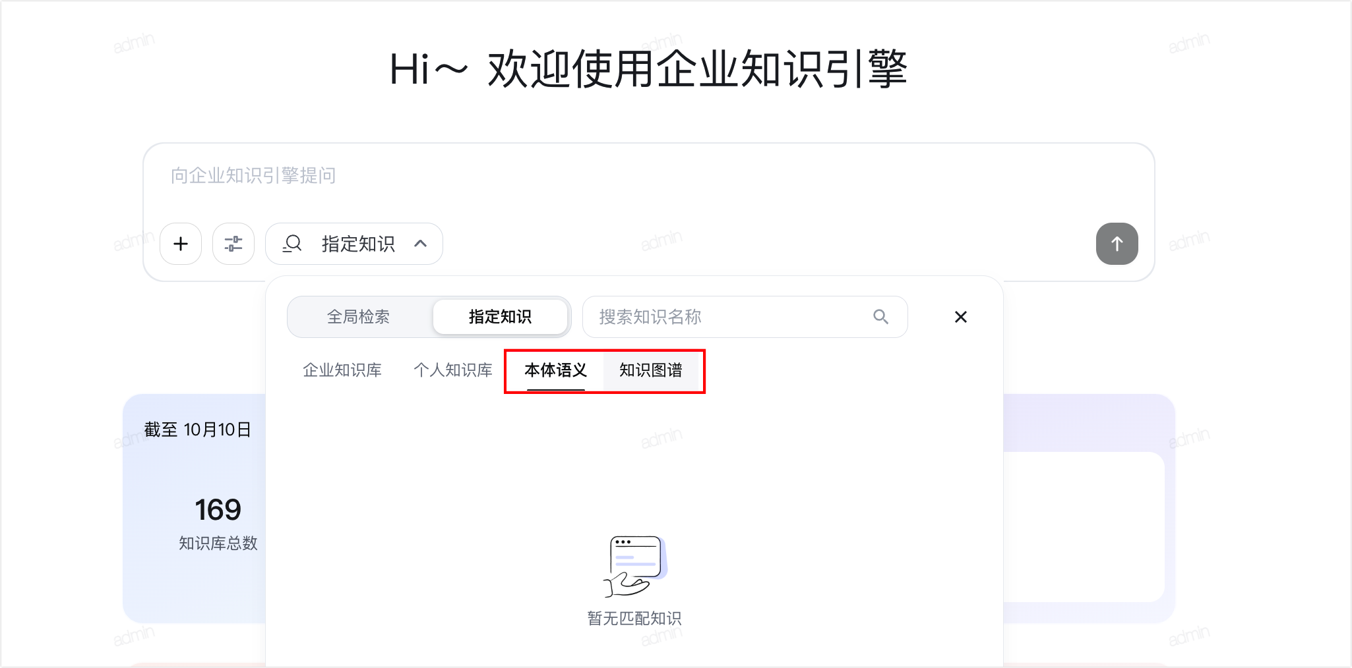The height and width of the screenshot is (668, 1352).
Task: Select the 指定知识 segment option
Action: point(500,317)
